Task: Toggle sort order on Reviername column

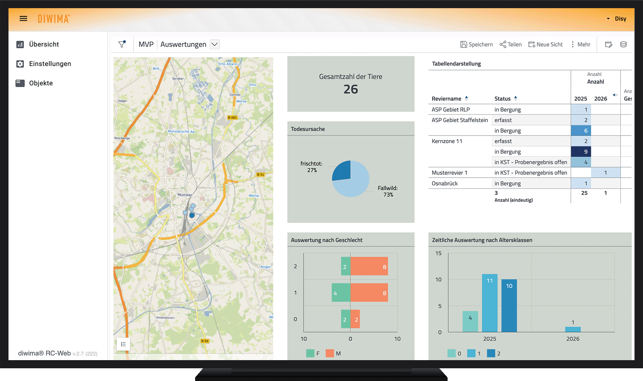Action: (467, 98)
